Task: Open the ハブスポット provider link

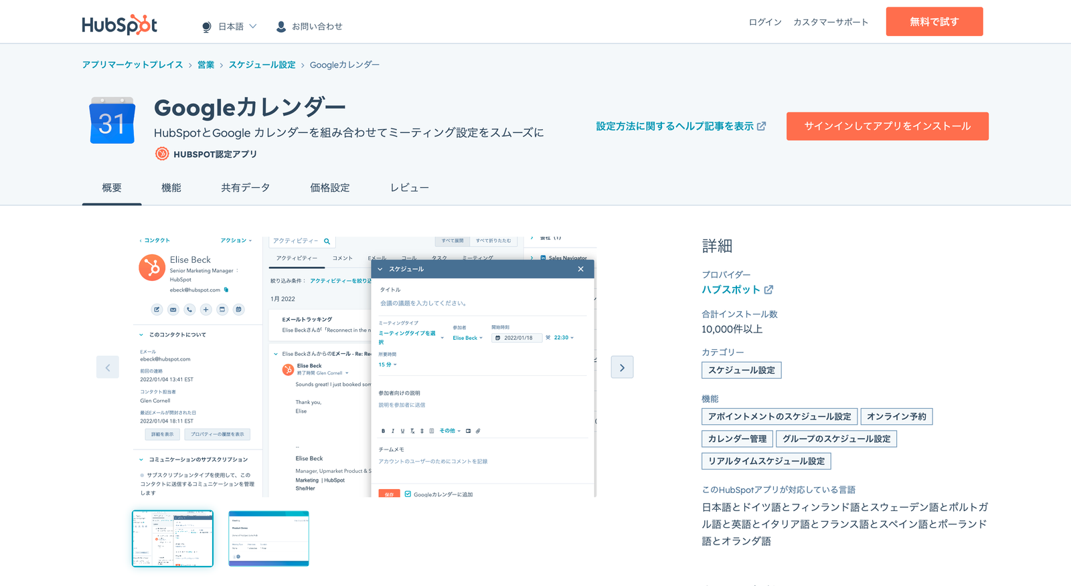Action: 731,290
